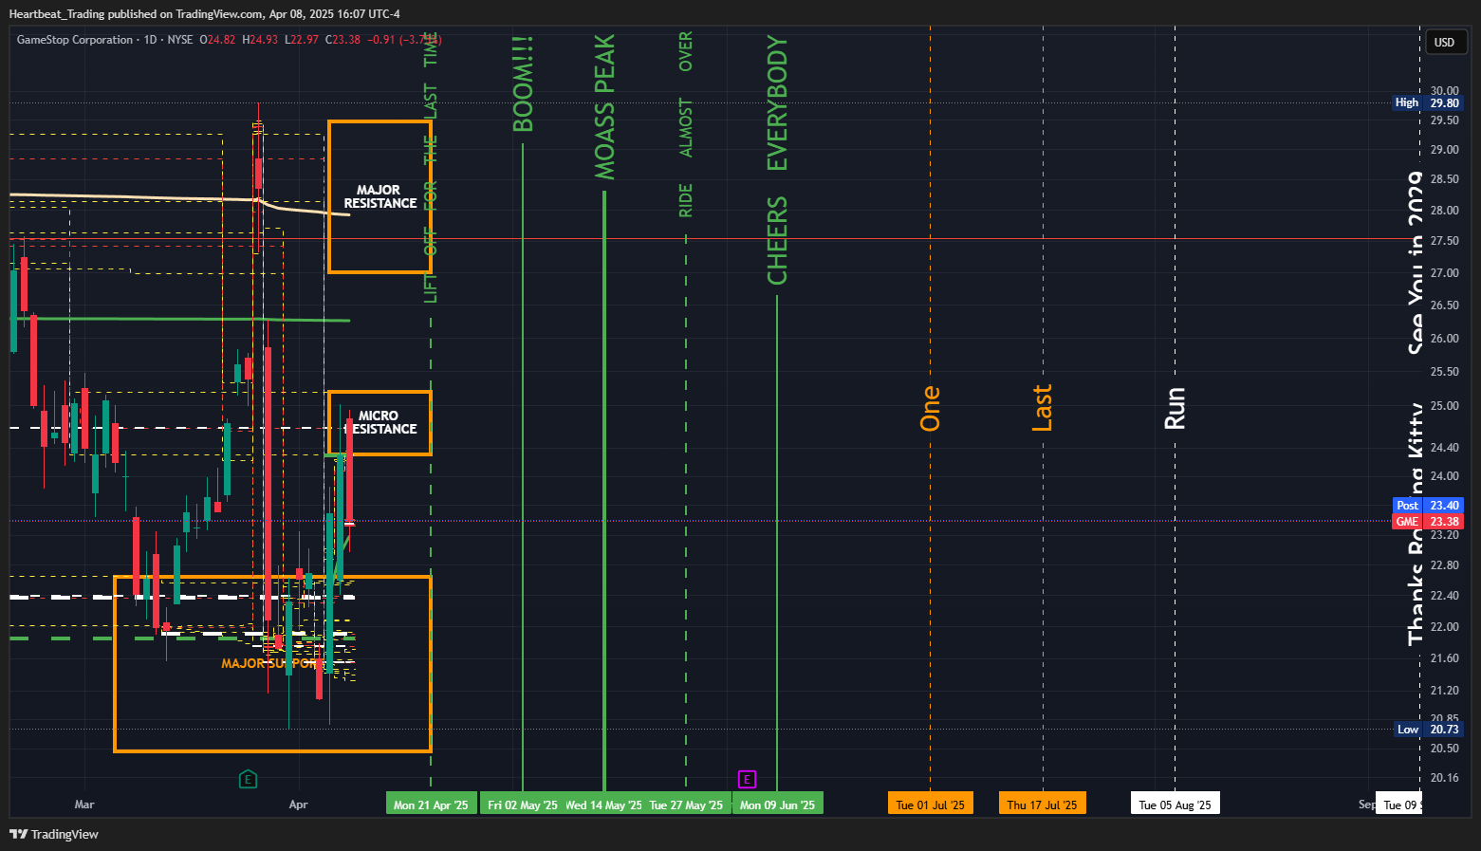
Task: Click the MAJOR SUPPORT label
Action: (273, 663)
